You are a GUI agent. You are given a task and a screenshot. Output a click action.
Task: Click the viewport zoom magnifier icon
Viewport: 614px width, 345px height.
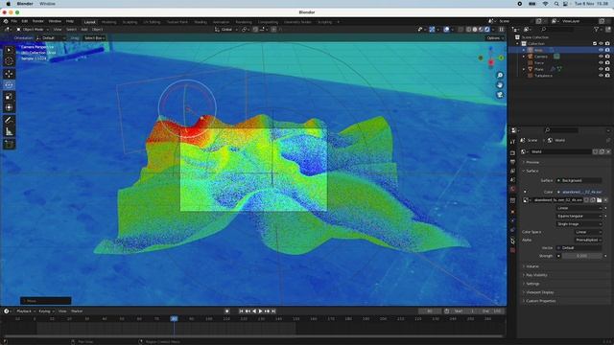pos(500,75)
